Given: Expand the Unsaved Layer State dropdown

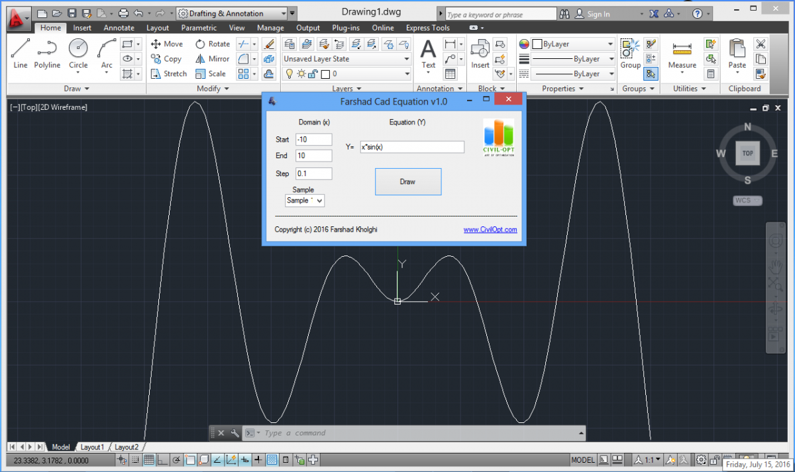Looking at the screenshot, I should [x=346, y=59].
